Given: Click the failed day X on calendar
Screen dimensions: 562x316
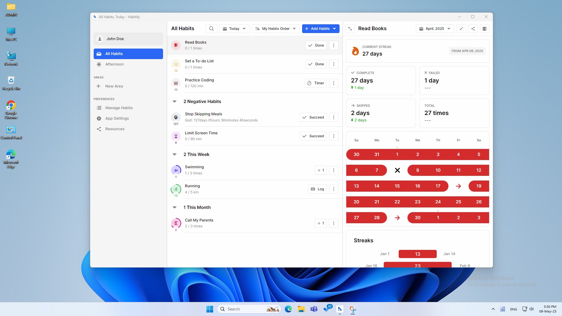Looking at the screenshot, I should 397,170.
